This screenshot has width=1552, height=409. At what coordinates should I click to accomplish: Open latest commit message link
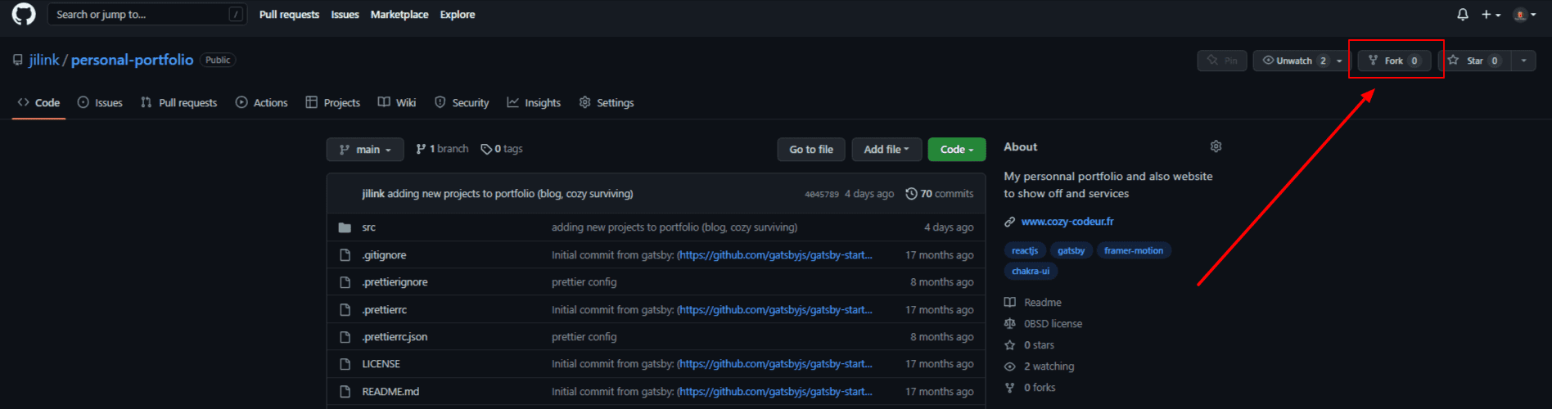510,194
